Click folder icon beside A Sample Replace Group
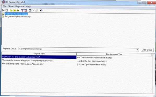 (x=3, y=14)
